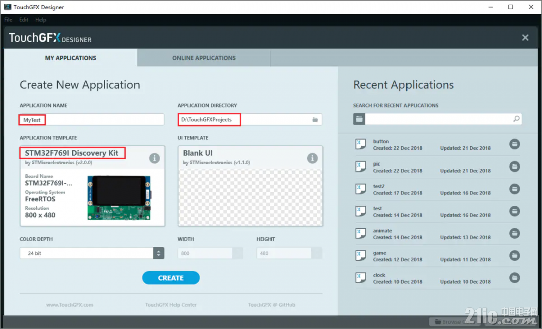Switch to Online Applications tab

204,58
